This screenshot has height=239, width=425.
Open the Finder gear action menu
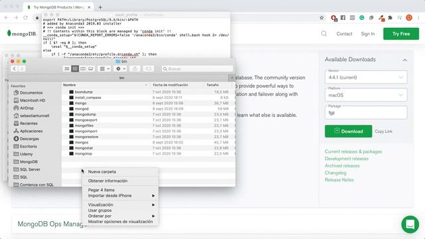click(121, 68)
